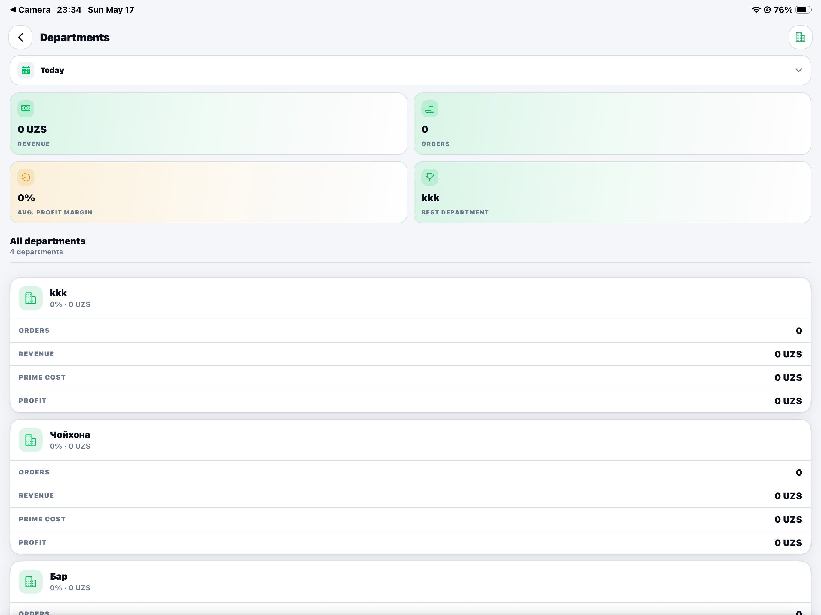Viewport: 821px width, 615px height.
Task: Tap the kkk profit value 0 UZS
Action: [x=788, y=401]
